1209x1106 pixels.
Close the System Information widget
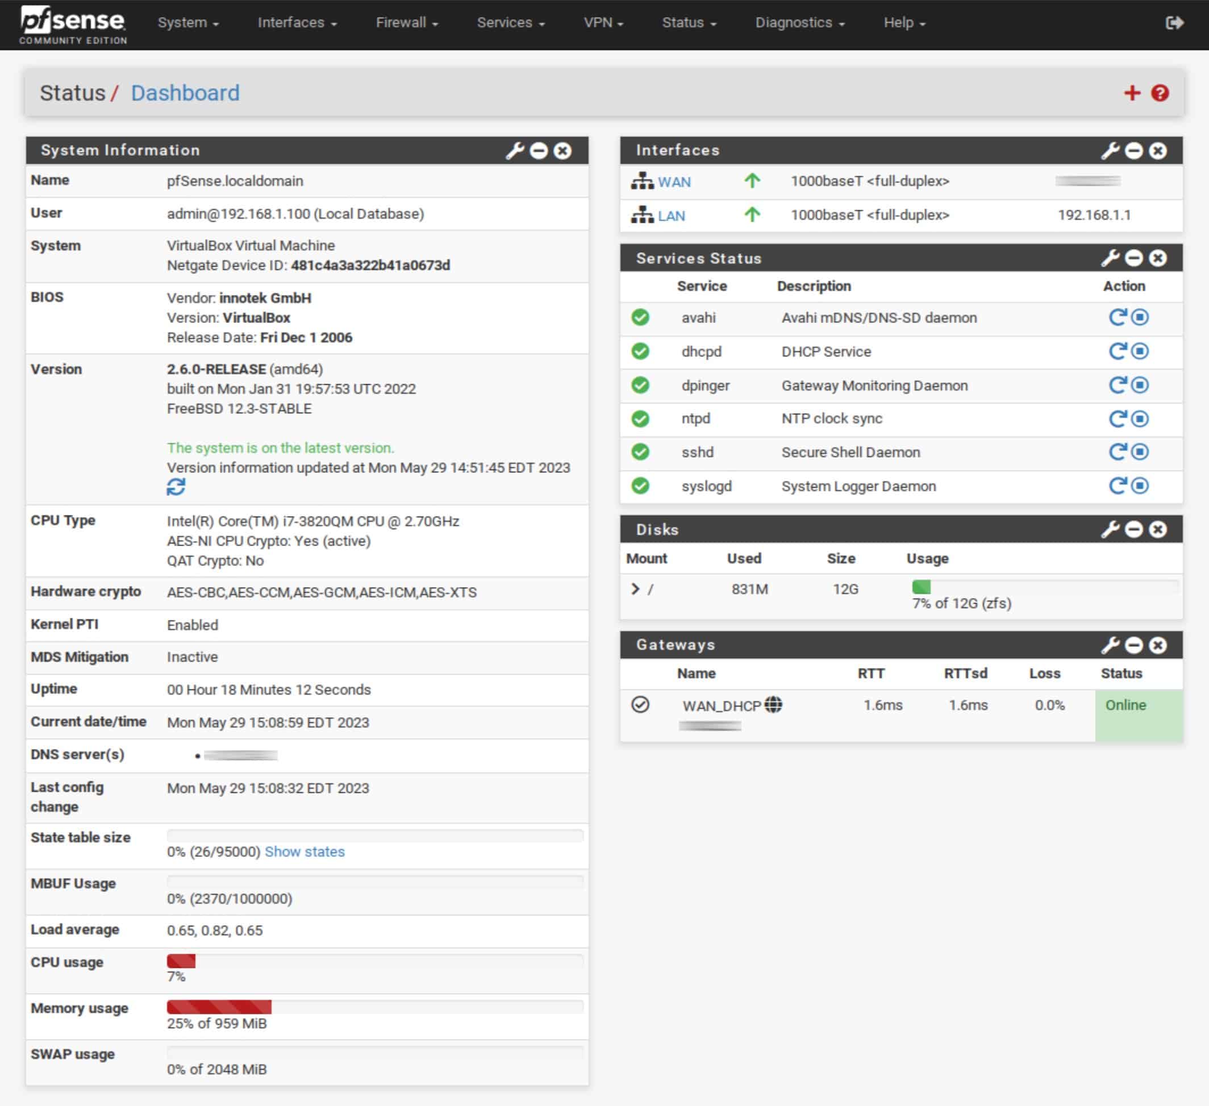tap(562, 151)
